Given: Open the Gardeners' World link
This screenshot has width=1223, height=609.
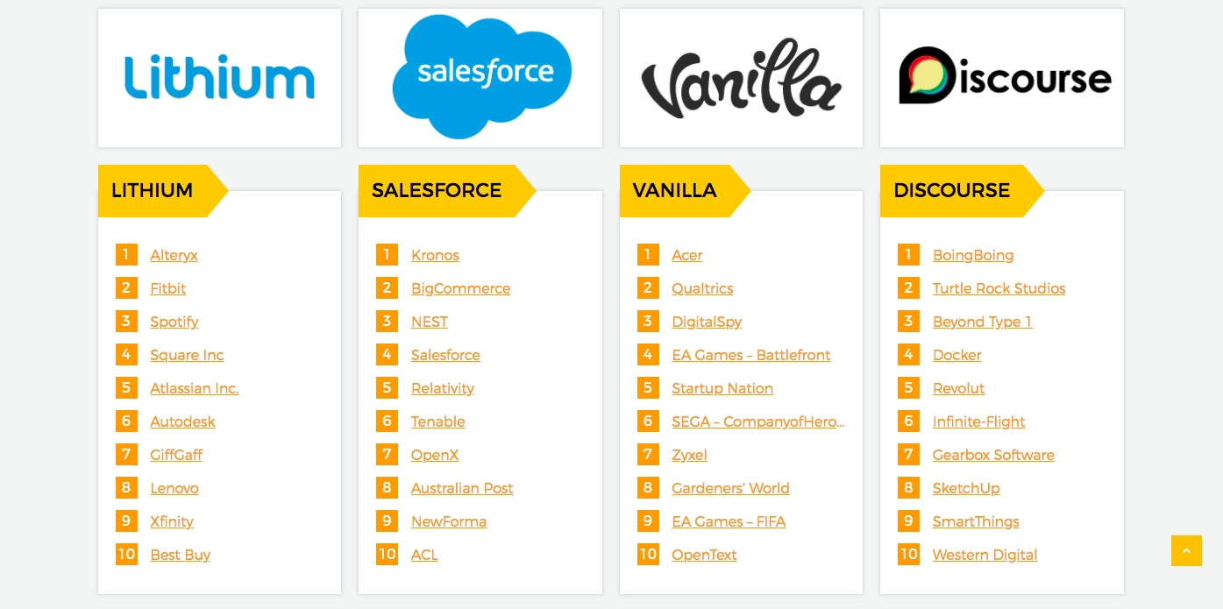Looking at the screenshot, I should click(x=730, y=488).
